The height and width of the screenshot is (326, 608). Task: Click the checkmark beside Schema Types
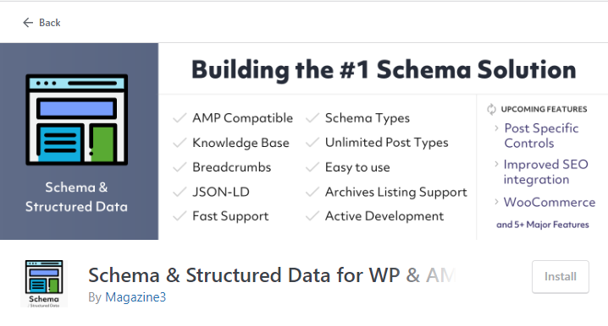(x=312, y=118)
